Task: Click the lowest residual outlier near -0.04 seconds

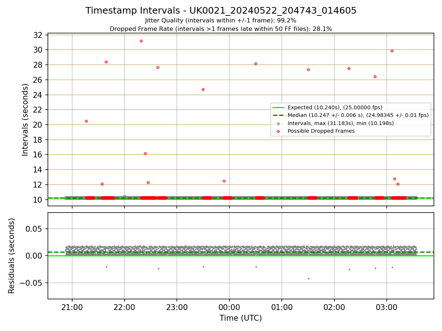Action: (x=309, y=278)
